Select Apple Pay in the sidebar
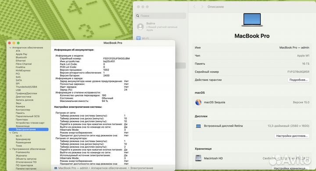Viewport: 316px width, 171px height. (x=22, y=54)
